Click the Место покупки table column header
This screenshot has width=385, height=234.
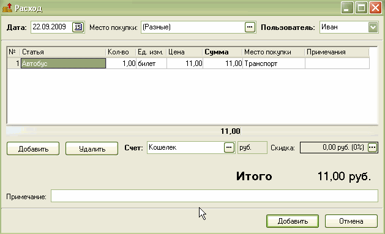tap(274, 52)
